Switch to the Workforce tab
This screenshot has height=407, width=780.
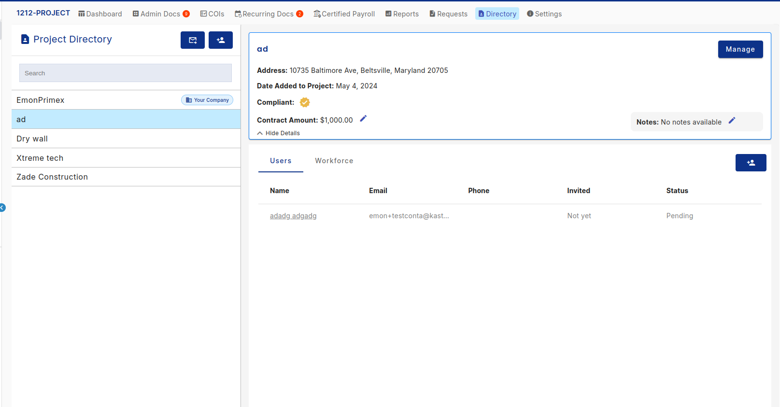[x=334, y=161]
